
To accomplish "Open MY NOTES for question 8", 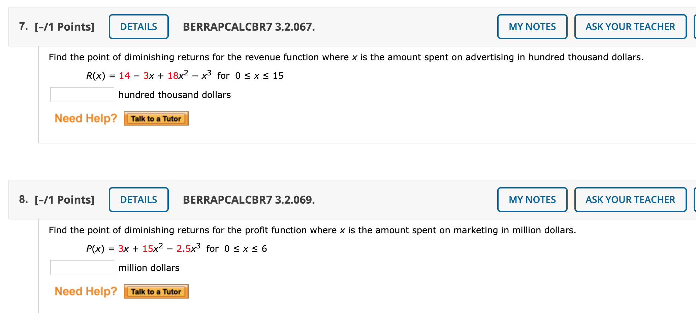I will 532,199.
